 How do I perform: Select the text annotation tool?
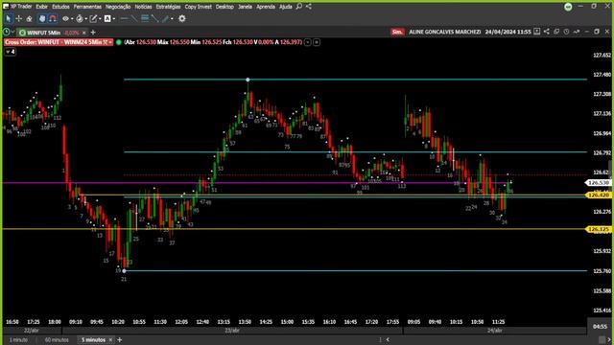tap(107, 18)
